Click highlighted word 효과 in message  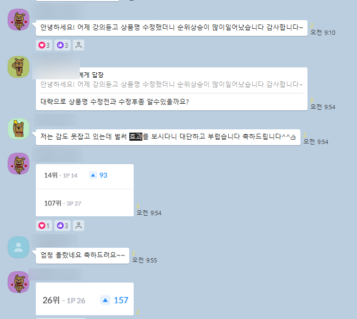click(x=136, y=136)
